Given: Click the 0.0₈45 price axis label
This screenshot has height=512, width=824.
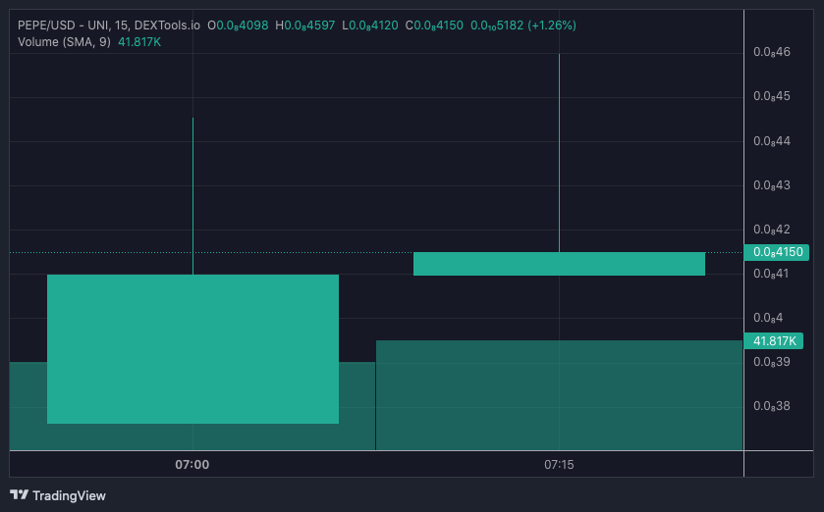Looking at the screenshot, I should point(771,96).
